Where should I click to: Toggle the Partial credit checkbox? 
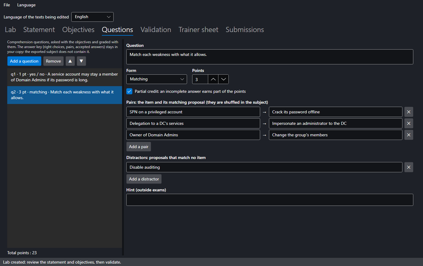[x=129, y=91]
